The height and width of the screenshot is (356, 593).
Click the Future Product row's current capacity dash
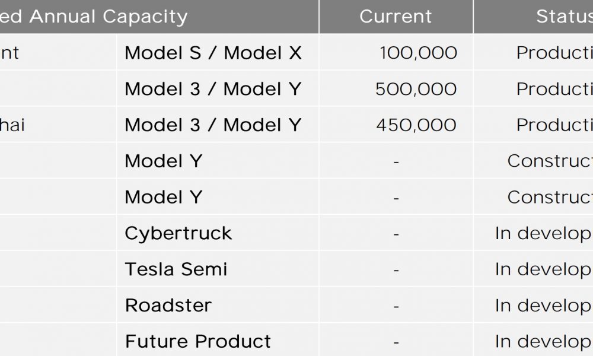(396, 342)
